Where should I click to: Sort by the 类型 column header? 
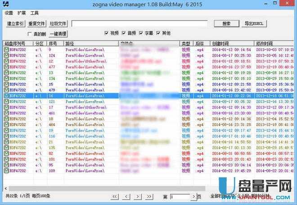pyautogui.click(x=186, y=44)
